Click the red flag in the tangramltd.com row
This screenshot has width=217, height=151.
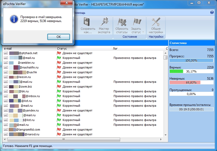(x=59, y=130)
